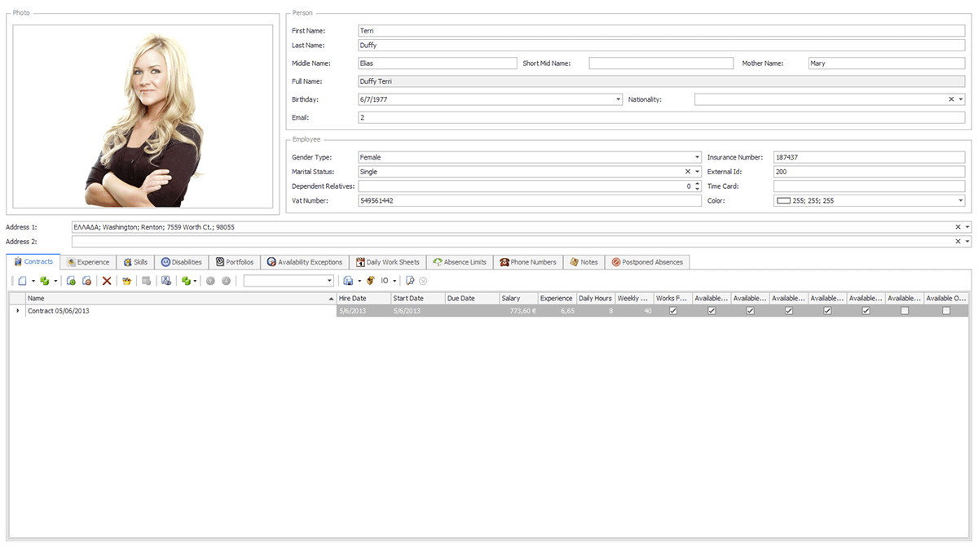
Task: Decrease Dependent Relatives with the down arrow
Action: click(x=697, y=189)
